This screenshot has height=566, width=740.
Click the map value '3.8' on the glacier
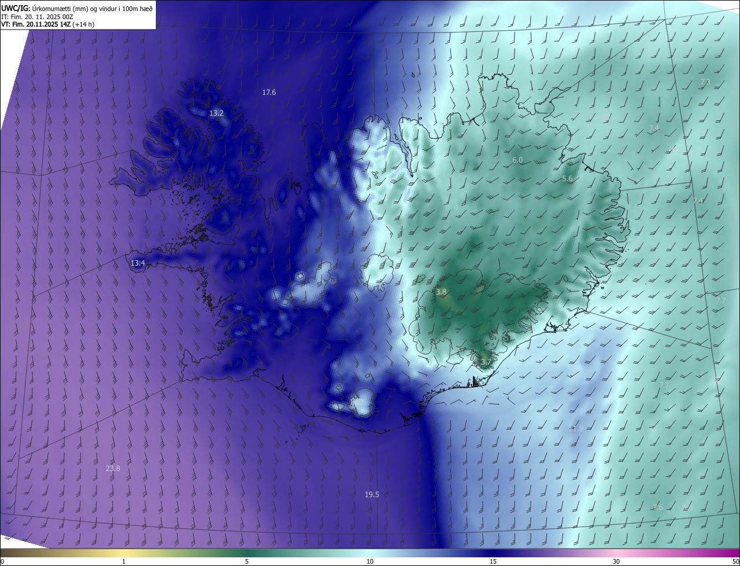click(x=441, y=292)
